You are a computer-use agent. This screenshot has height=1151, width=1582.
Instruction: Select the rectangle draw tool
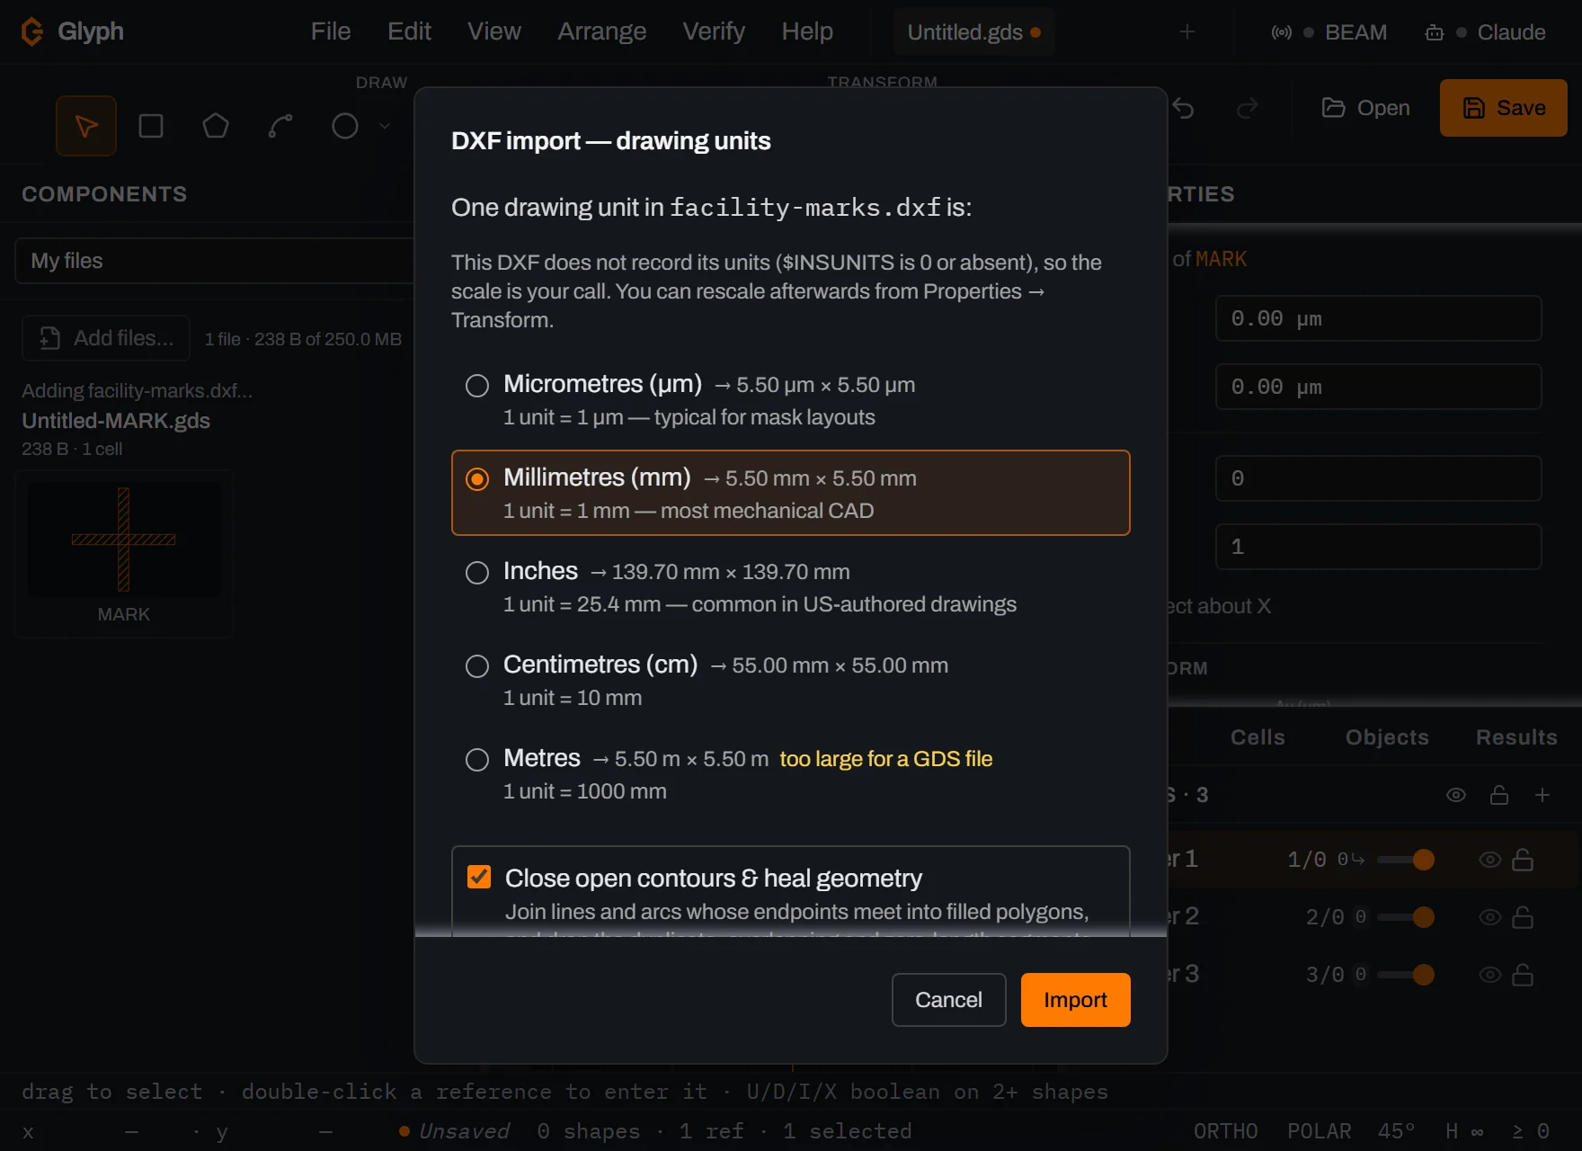pos(151,126)
